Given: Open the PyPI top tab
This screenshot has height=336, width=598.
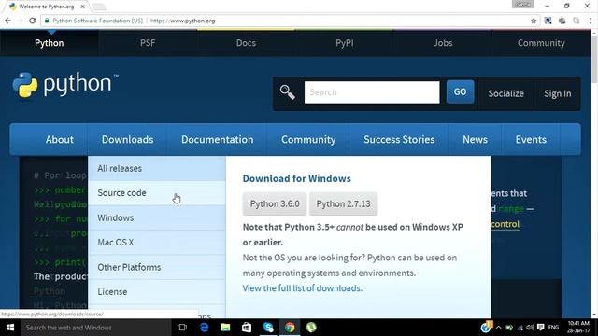Looking at the screenshot, I should pos(345,43).
